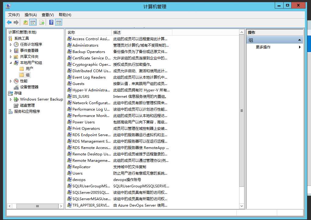Expand the 任务计划程序 tree node

[x=11, y=44]
